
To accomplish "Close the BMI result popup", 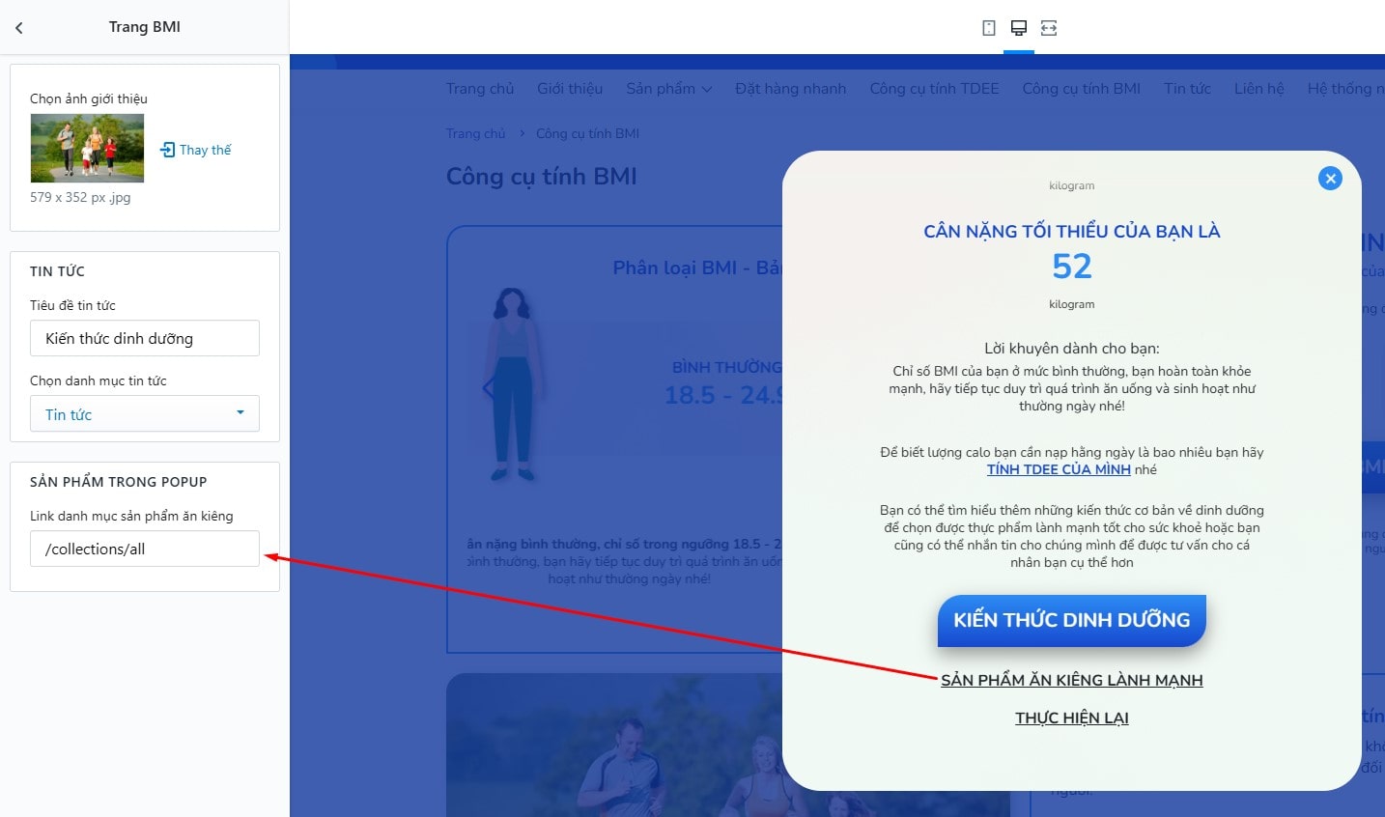I will [x=1330, y=179].
